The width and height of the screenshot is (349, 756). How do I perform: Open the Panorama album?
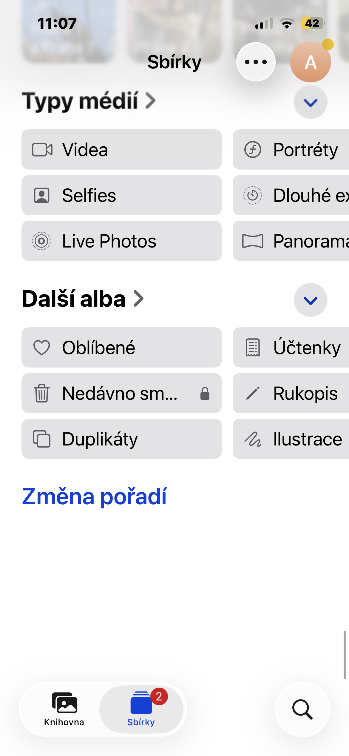[x=291, y=241]
